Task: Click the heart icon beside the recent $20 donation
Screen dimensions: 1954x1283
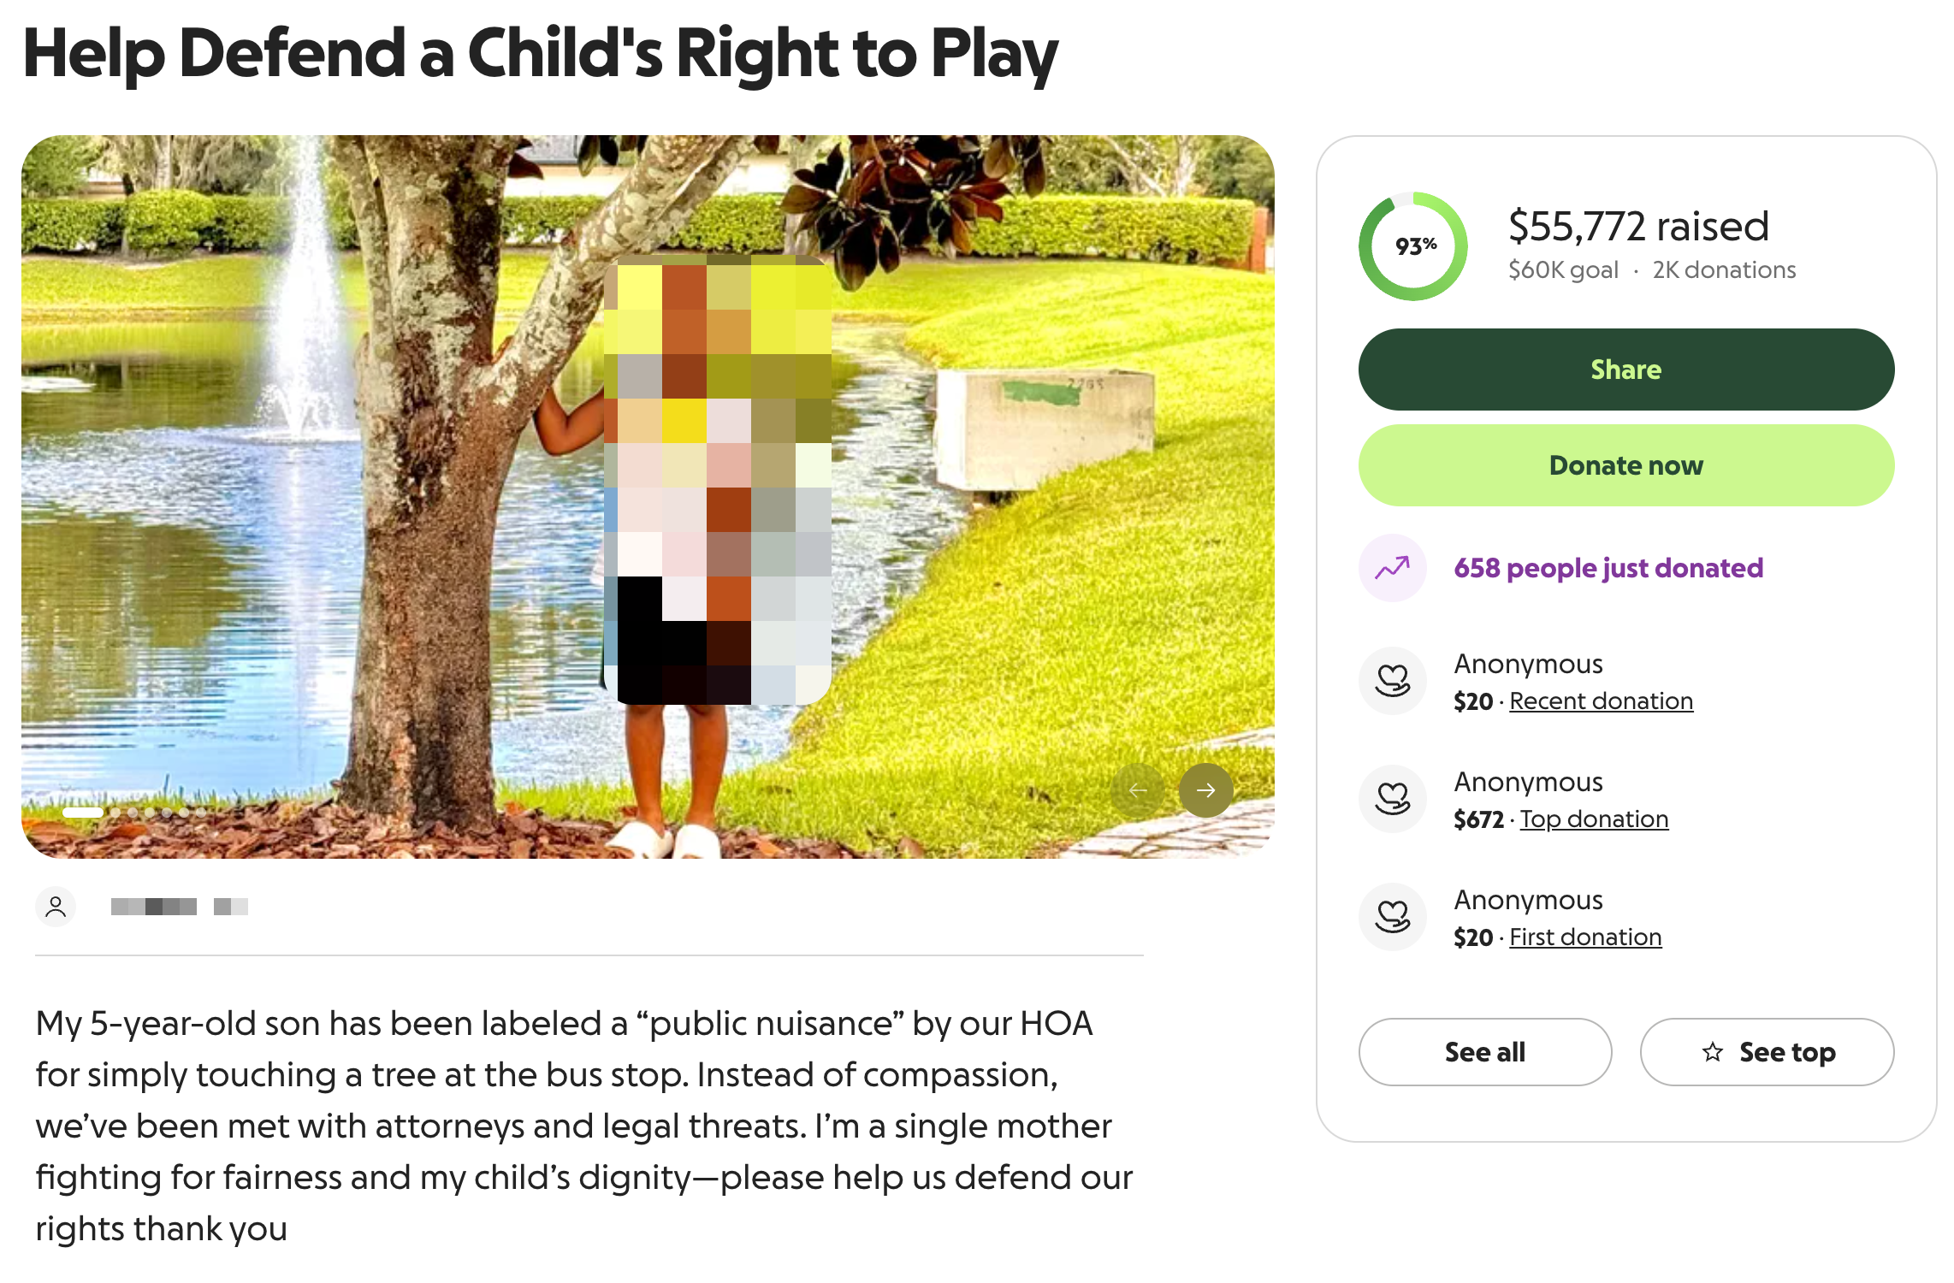Action: [x=1392, y=681]
